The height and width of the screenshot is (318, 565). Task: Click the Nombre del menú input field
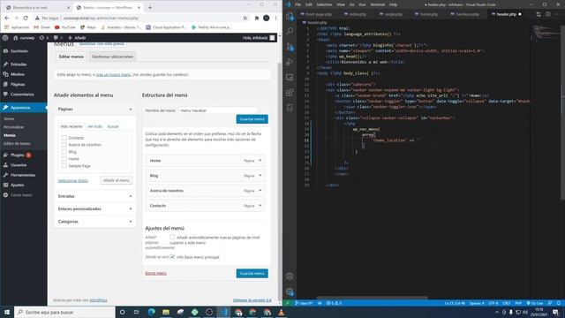[218, 110]
